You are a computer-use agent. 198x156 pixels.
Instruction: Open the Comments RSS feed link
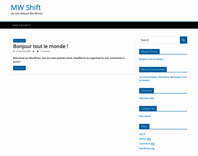[147, 144]
